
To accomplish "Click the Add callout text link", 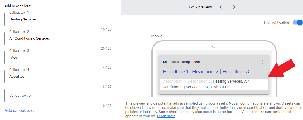I will coord(19,110).
